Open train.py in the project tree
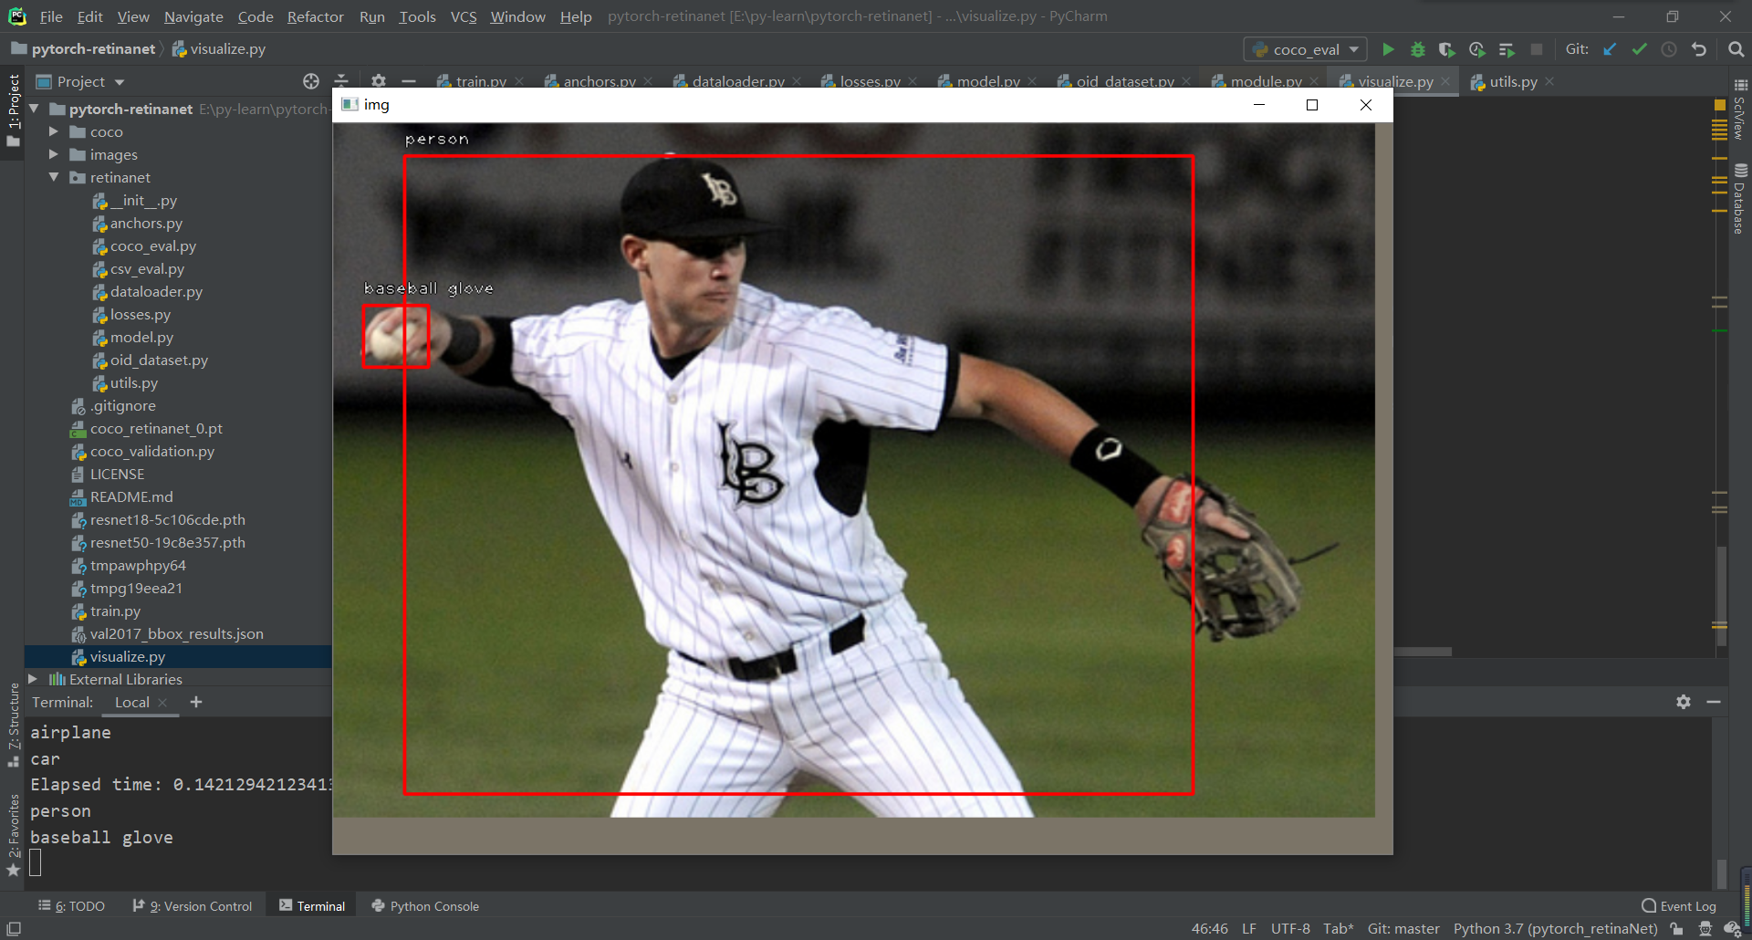The width and height of the screenshot is (1752, 940). tap(115, 611)
